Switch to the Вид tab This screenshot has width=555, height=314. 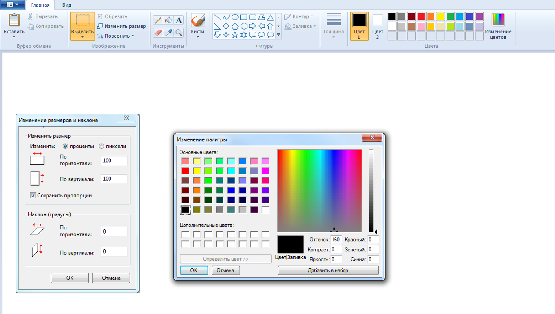[x=66, y=5]
